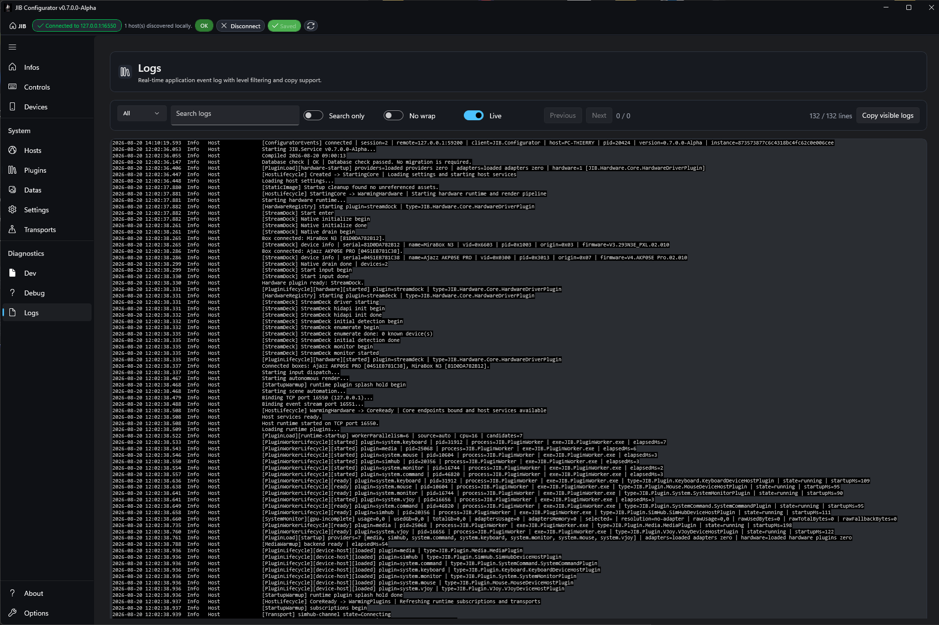Click the JIB app icon in title bar
Image resolution: width=939 pixels, height=625 pixels.
click(7, 7)
